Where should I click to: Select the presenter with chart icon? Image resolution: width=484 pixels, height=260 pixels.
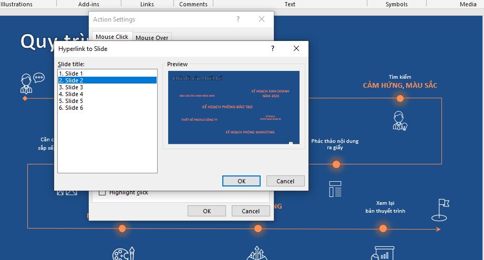click(x=383, y=253)
